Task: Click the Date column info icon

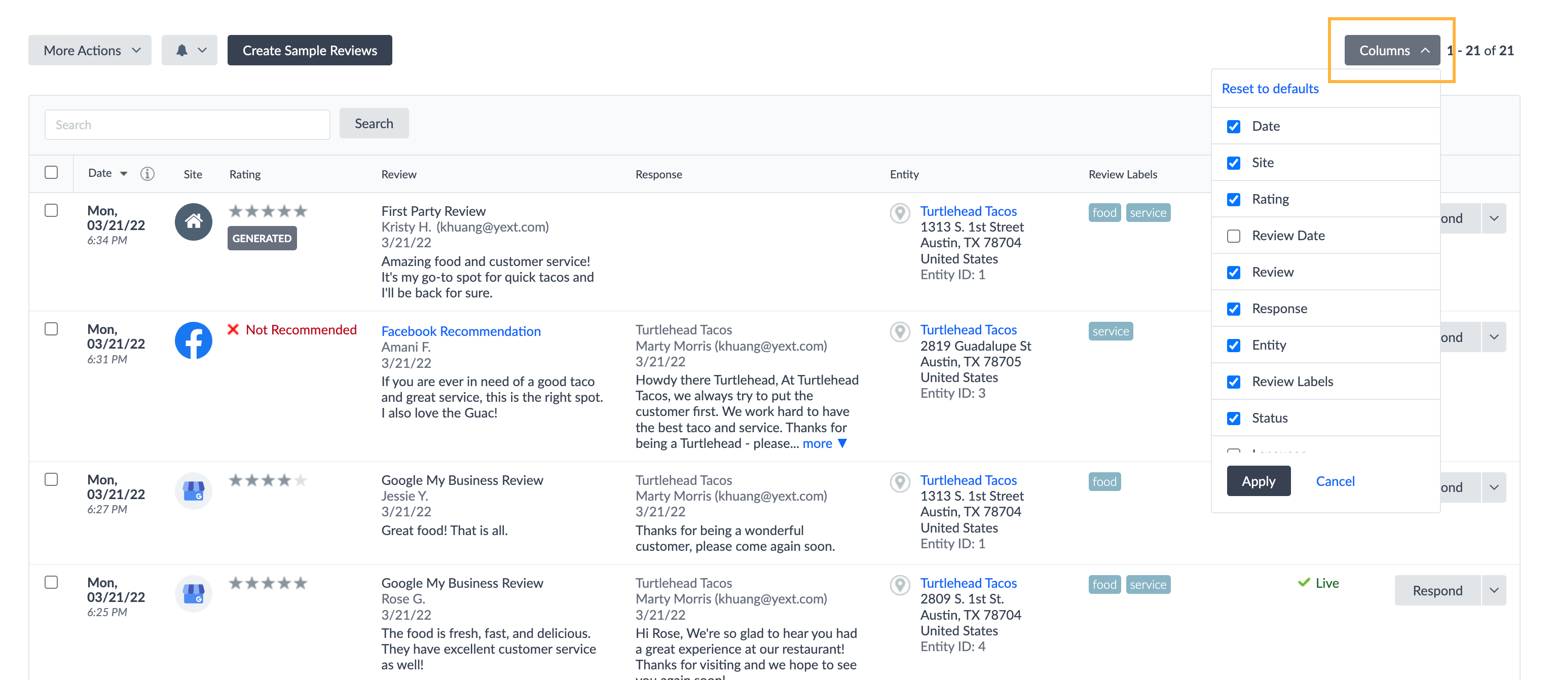Action: pos(147,173)
